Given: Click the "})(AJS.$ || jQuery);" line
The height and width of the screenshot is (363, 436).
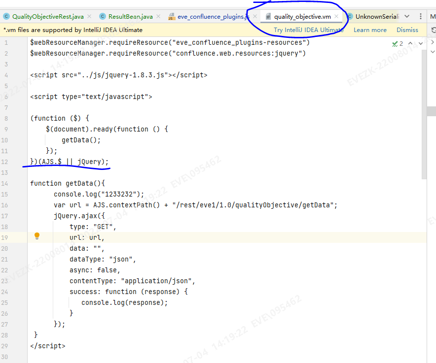Looking at the screenshot, I should (69, 162).
